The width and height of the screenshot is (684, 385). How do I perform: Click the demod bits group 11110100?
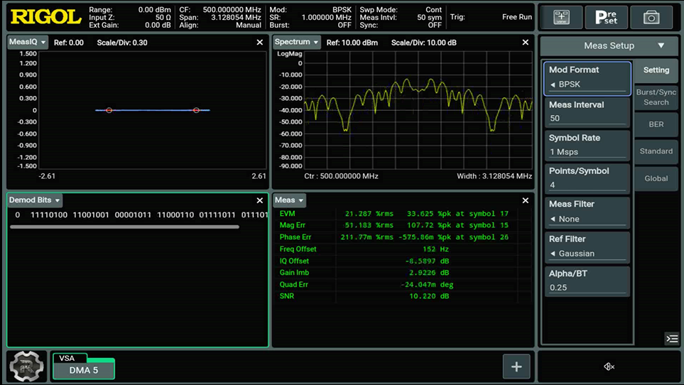49,215
